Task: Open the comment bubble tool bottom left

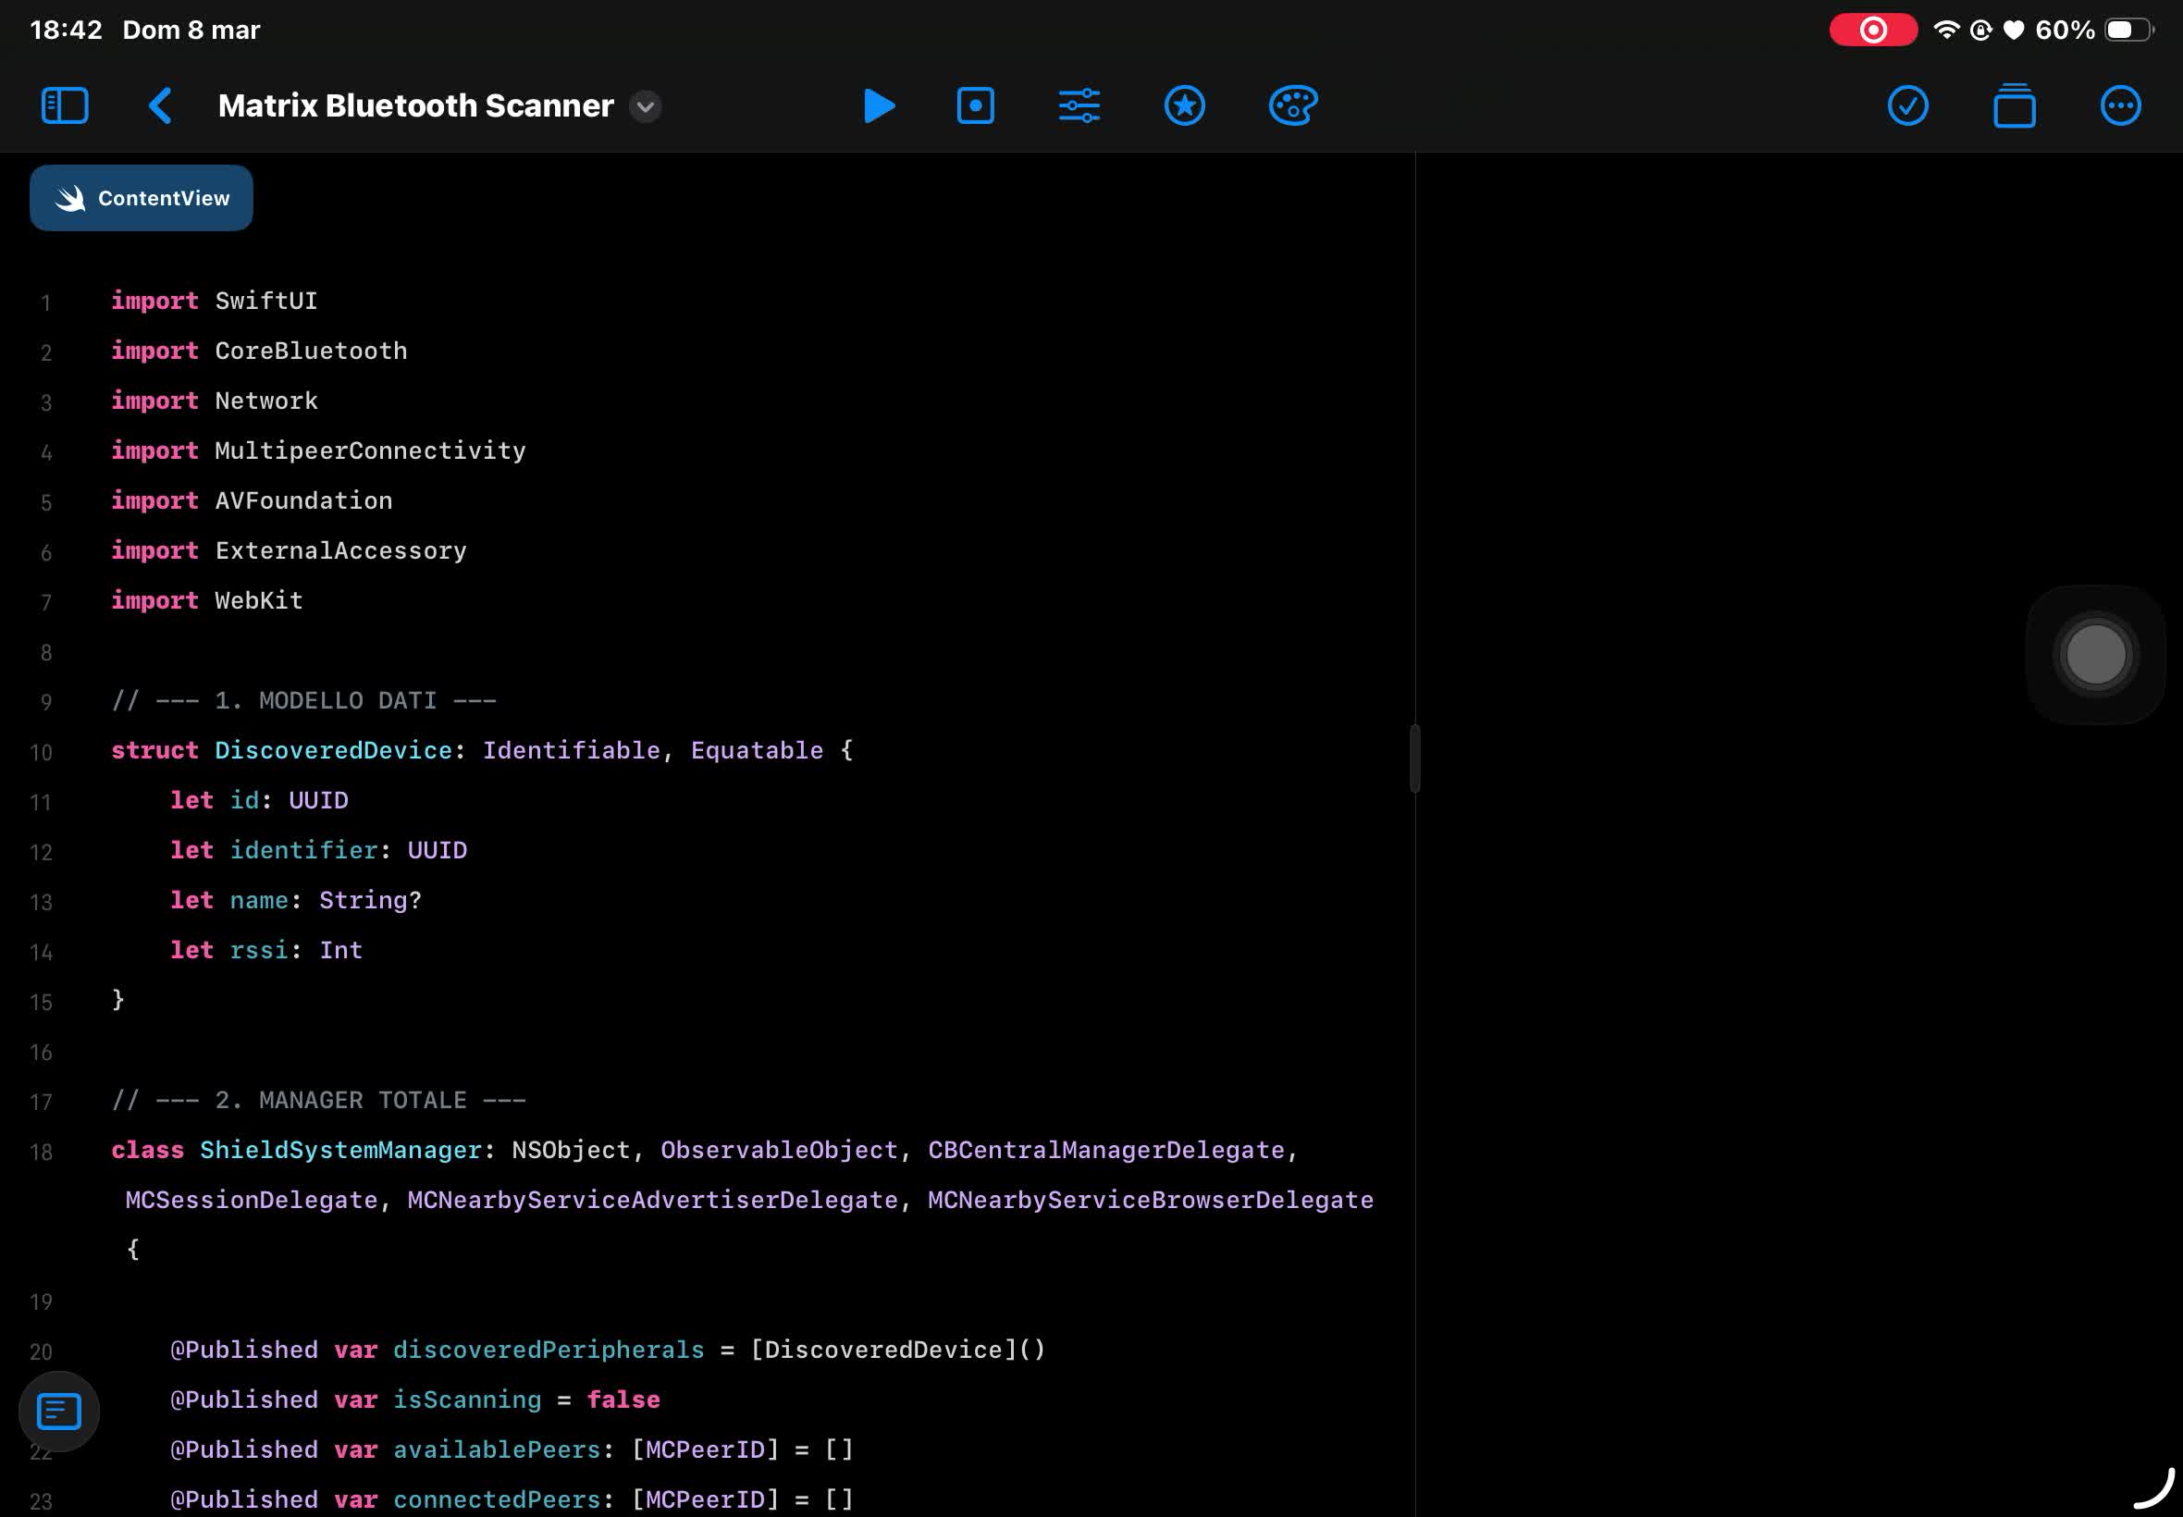Action: tap(58, 1411)
